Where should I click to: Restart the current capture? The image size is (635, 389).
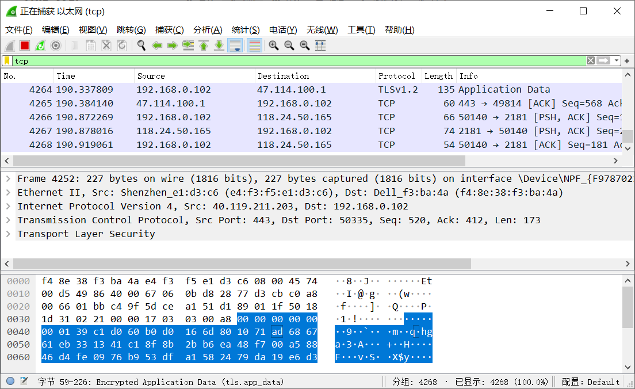(x=40, y=45)
